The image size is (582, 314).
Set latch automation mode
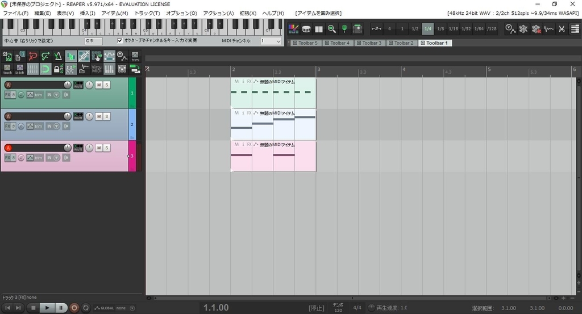tap(20, 69)
